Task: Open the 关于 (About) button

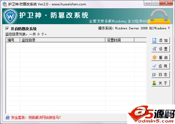Action: point(160,83)
